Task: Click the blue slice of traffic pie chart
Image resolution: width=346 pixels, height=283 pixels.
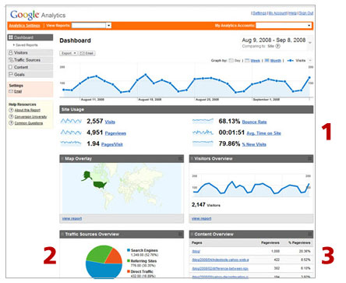Action: point(104,270)
